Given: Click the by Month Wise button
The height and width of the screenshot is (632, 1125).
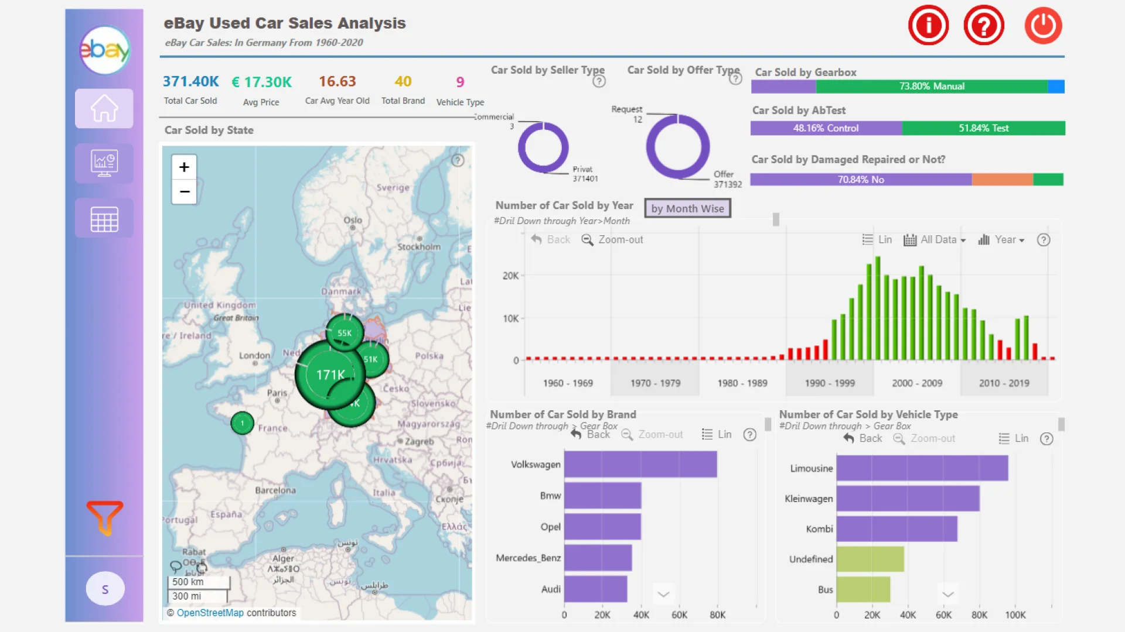Looking at the screenshot, I should point(687,208).
